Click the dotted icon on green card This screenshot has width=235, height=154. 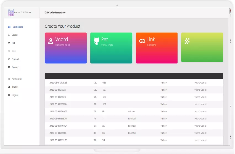187,41
